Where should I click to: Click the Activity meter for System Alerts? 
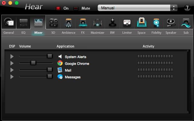click(155, 56)
